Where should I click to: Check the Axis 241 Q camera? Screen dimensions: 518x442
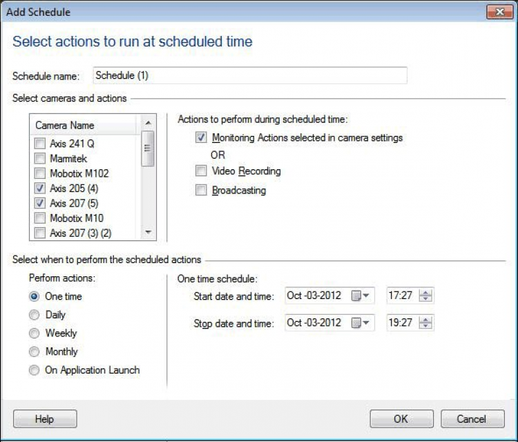click(39, 144)
